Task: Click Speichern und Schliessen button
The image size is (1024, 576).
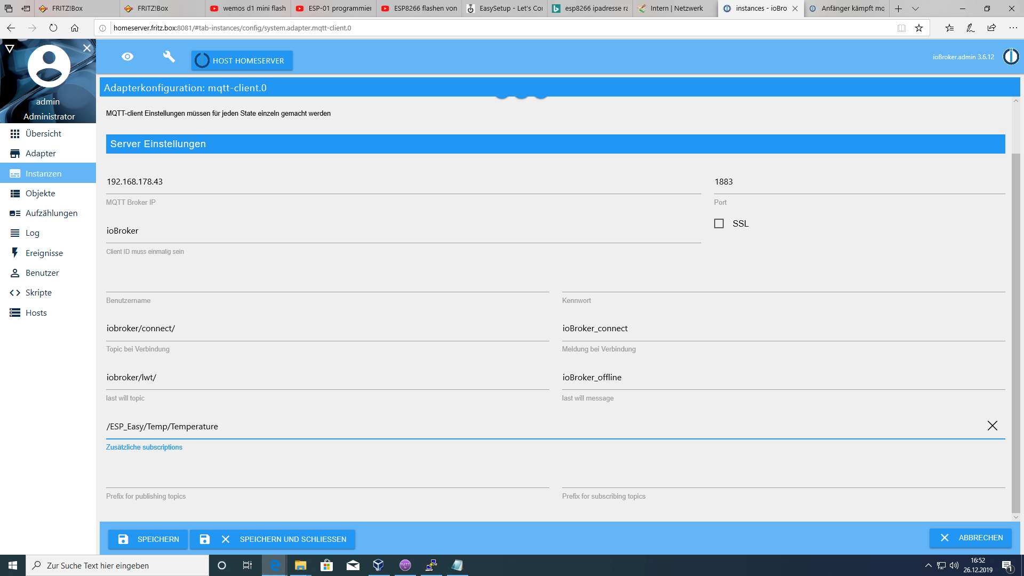Action: point(273,539)
